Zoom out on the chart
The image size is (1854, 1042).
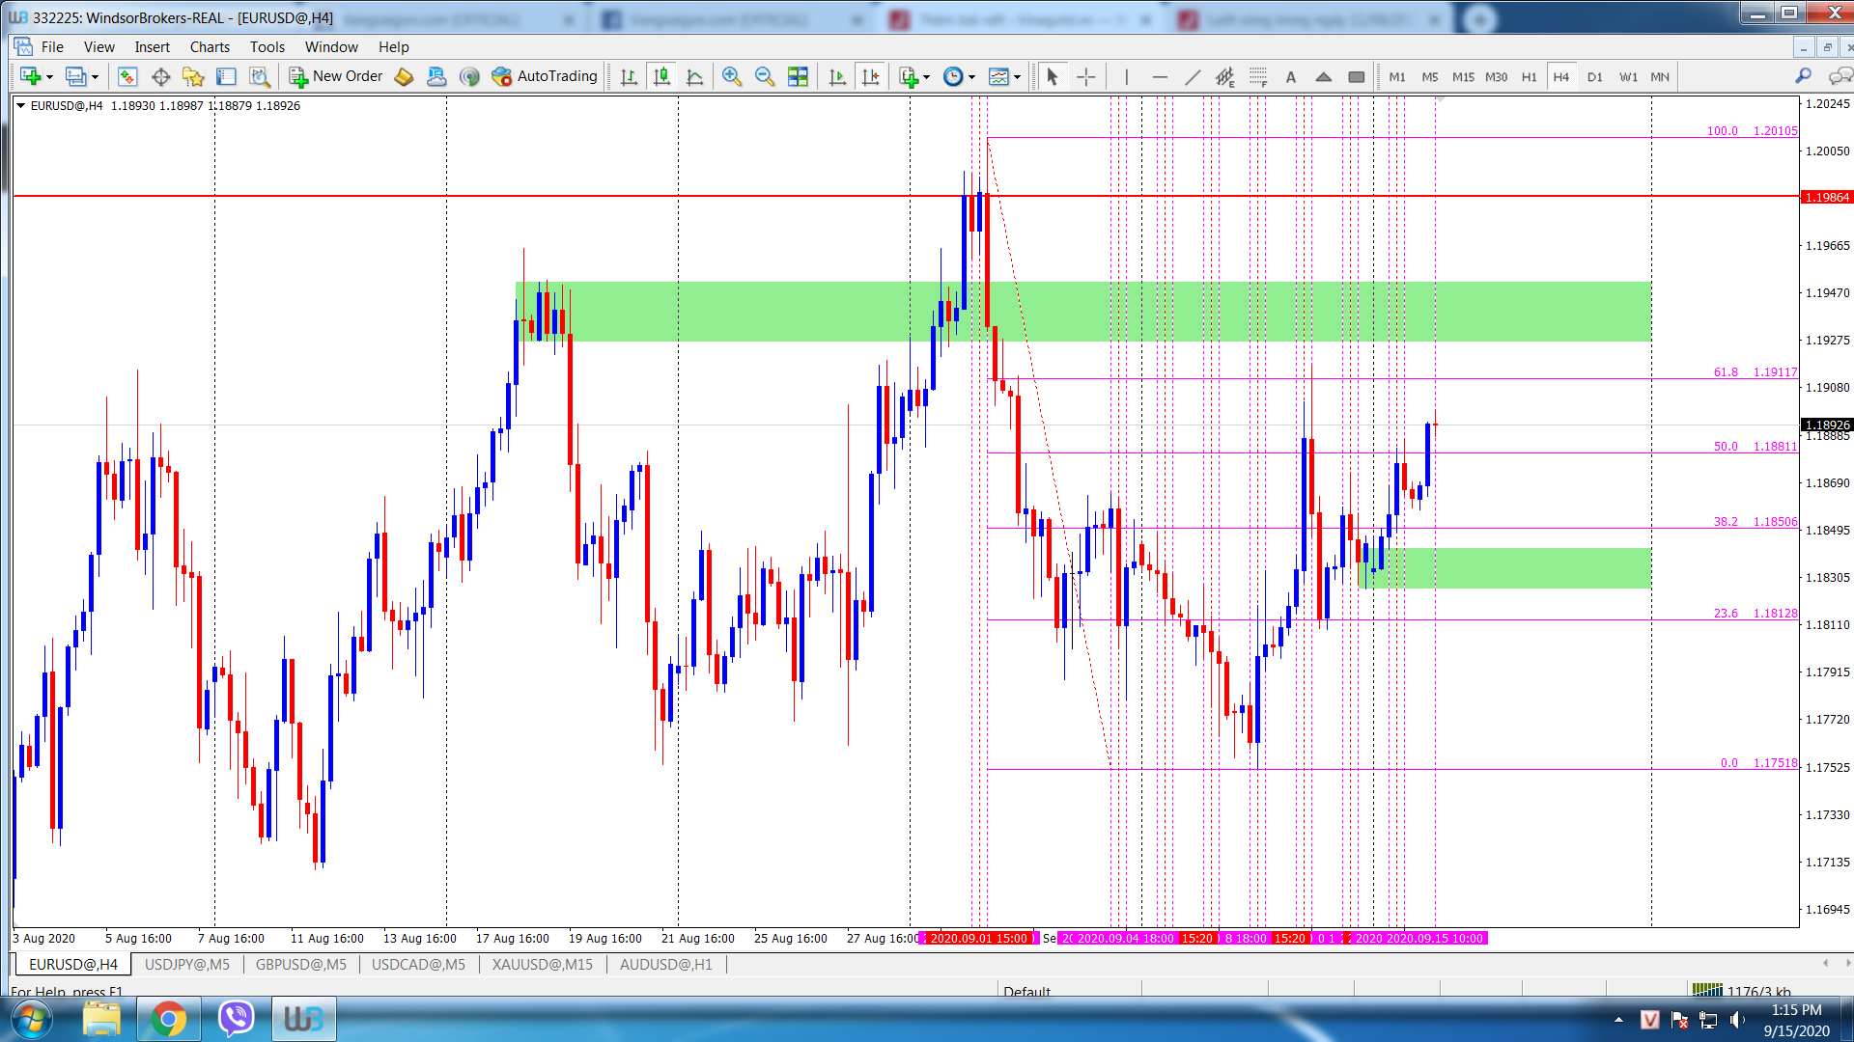(x=764, y=76)
